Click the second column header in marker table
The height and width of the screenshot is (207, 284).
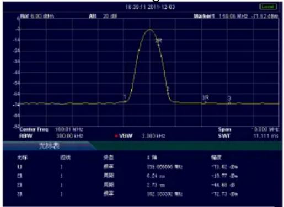point(66,157)
